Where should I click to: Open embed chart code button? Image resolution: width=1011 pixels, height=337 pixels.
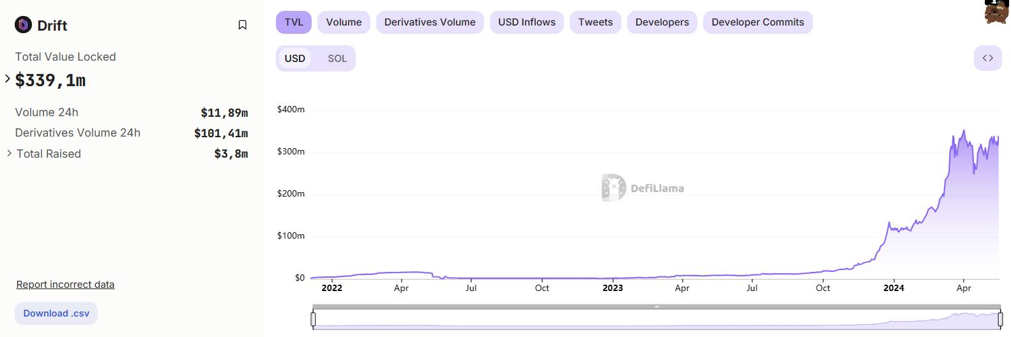987,58
